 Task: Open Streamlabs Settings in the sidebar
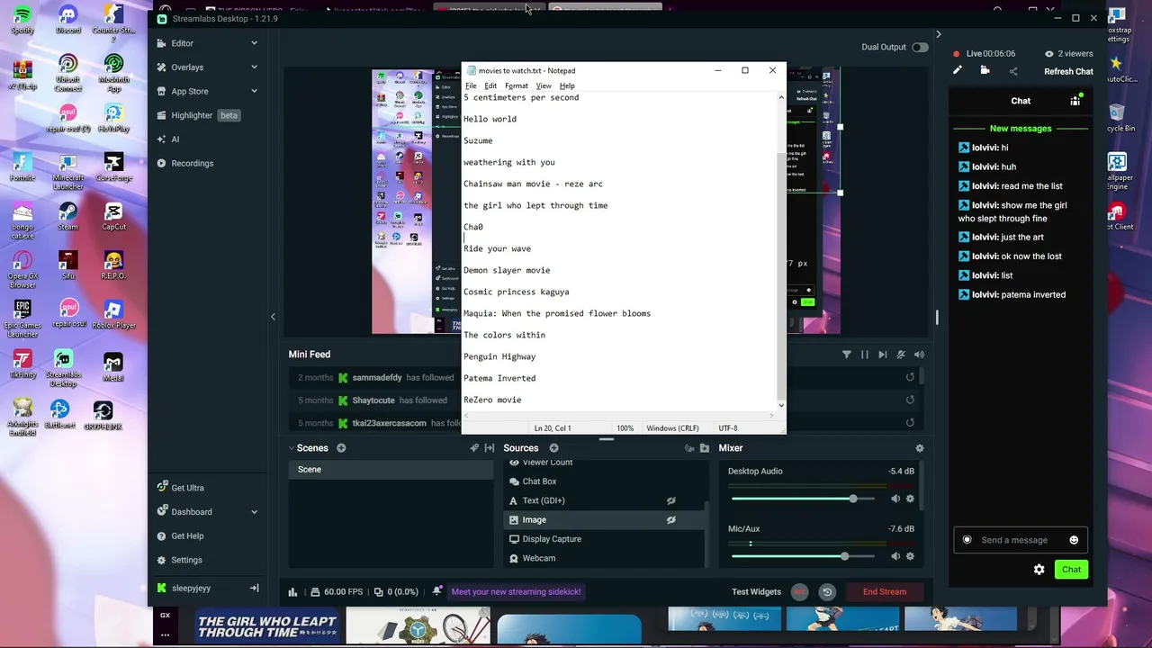click(x=186, y=560)
